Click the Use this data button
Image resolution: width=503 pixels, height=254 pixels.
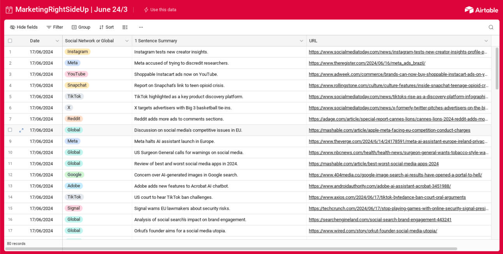pyautogui.click(x=160, y=10)
